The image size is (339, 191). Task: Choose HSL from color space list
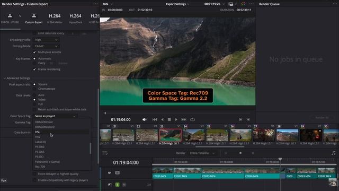[x=61, y=132]
